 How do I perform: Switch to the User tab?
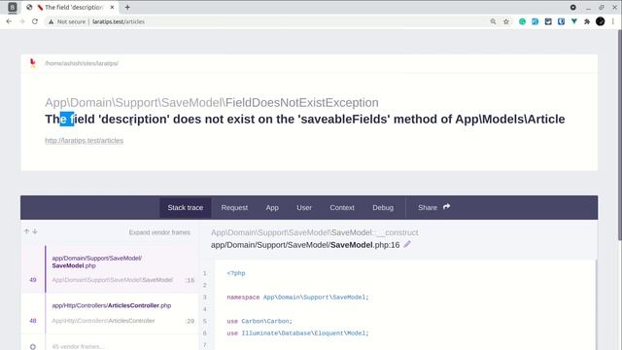point(304,207)
